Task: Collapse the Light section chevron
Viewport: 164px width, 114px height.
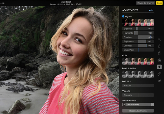Action: click(131, 17)
